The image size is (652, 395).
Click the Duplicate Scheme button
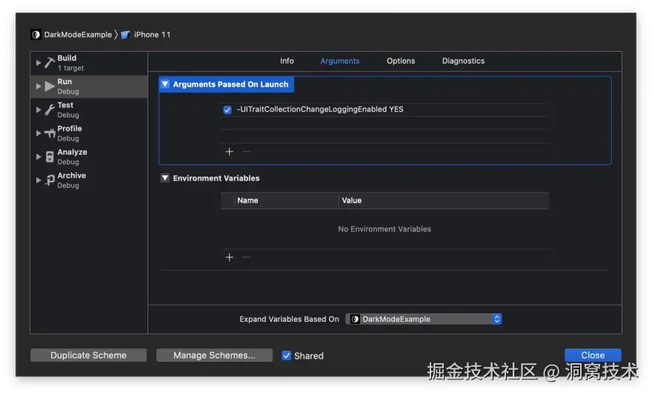[88, 355]
